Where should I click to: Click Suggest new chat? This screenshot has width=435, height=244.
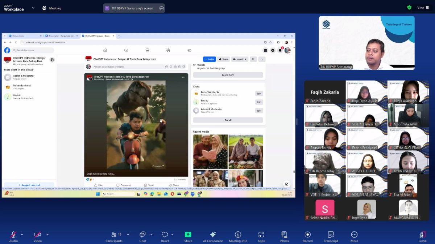29,185
